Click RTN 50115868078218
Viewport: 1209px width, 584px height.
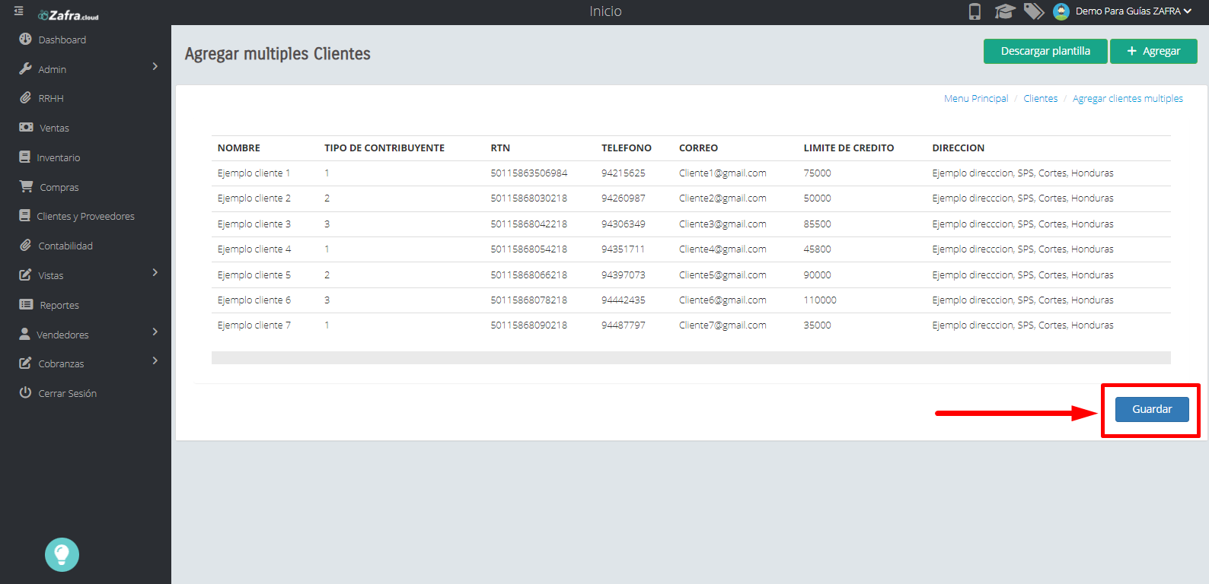528,300
